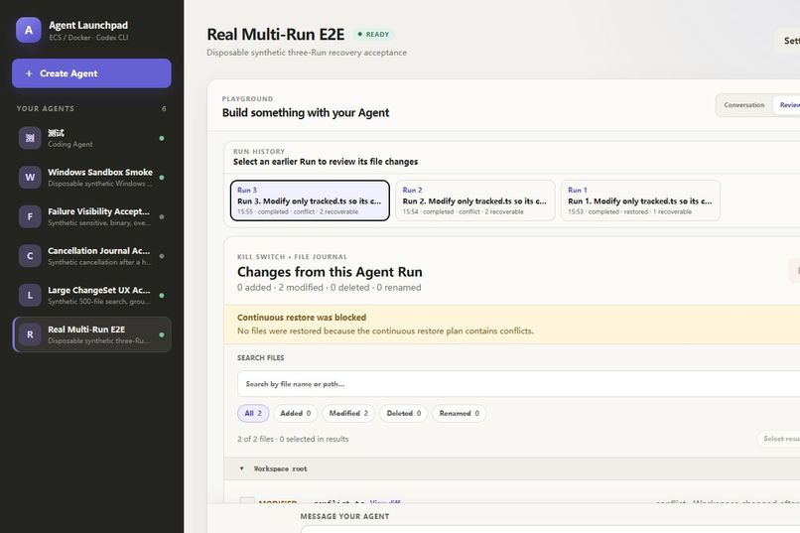Screen dimensions: 800x533
Task: Select the Real Multi-Run E2E R avatar
Action: 30,334
